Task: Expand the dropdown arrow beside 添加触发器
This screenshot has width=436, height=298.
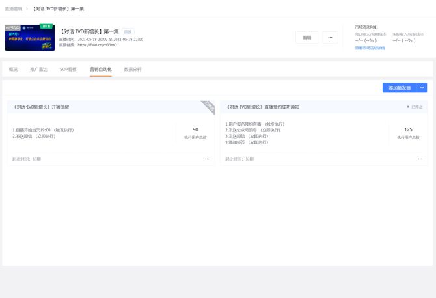Action: point(422,88)
